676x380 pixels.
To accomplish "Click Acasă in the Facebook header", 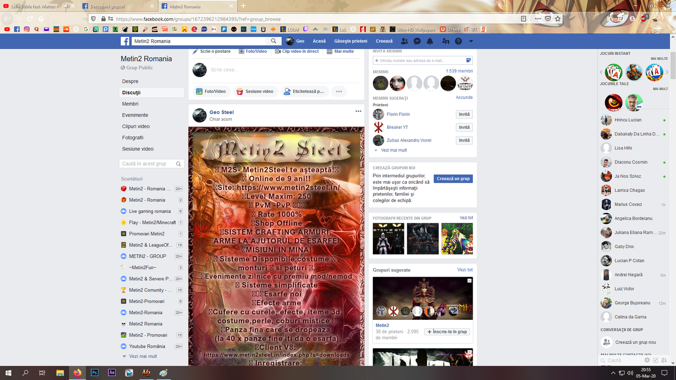I will 319,41.
